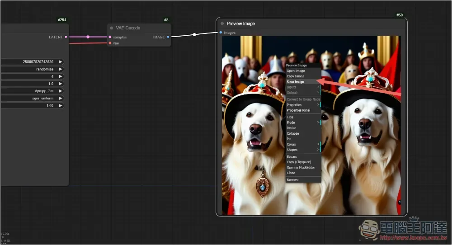
Task: Click the pink link midpoint marker after LATENT
Action: 88,37
